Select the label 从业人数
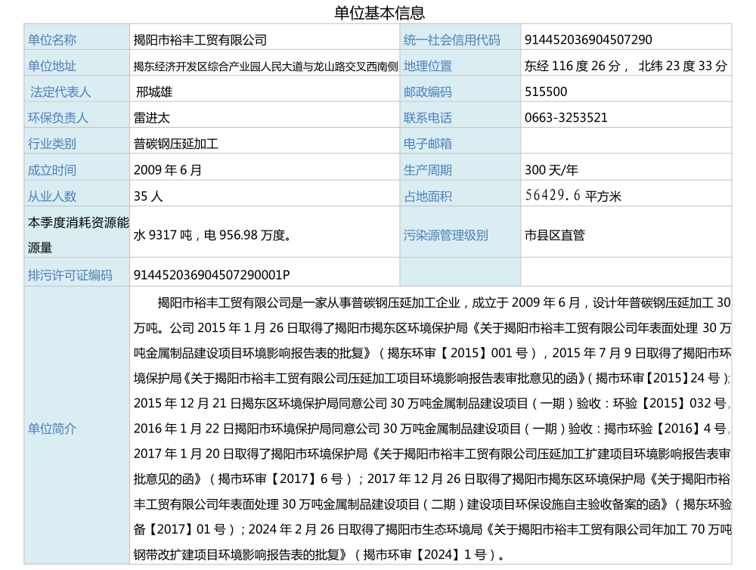Viewport: 756px width, 570px height. 52,197
